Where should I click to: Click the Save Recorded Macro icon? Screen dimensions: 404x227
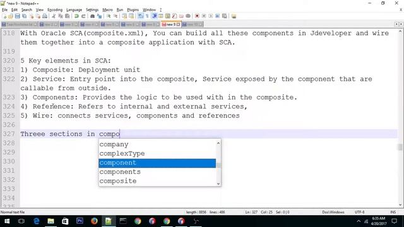tap(225, 16)
